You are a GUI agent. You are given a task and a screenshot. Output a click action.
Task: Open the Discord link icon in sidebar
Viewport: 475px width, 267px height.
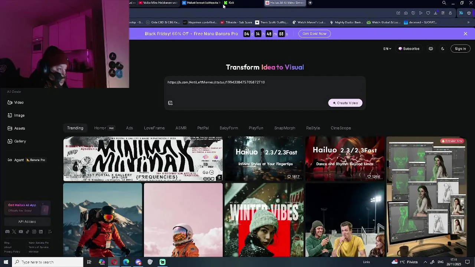[7, 232]
